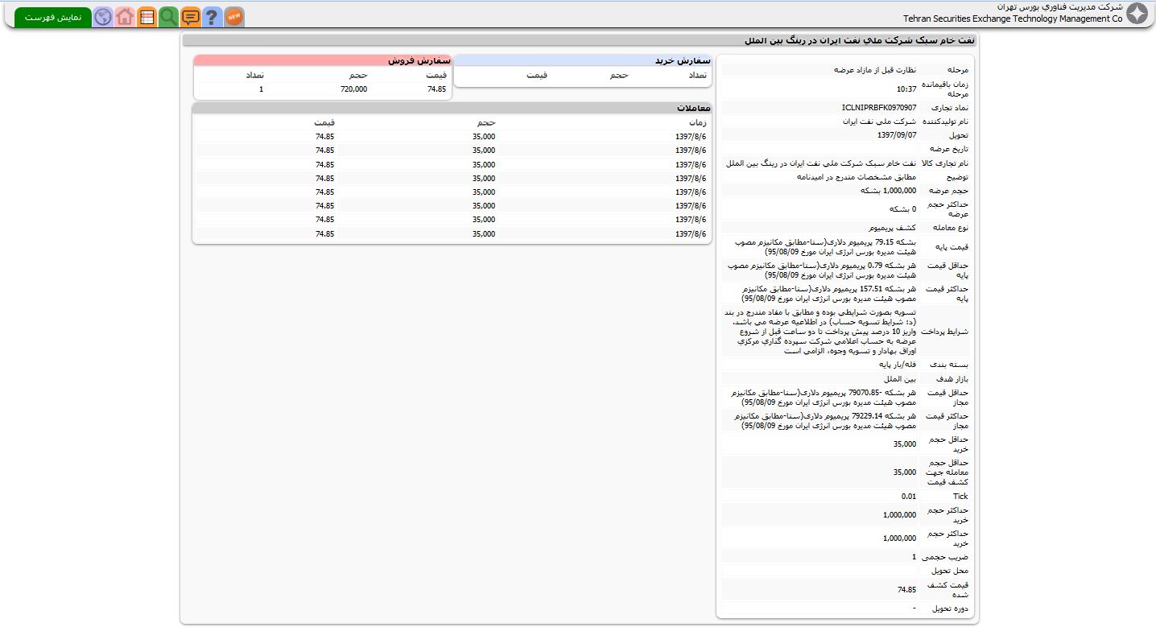Click the 'تحویل' field label
Viewport: 1156px width, 627px height.
pos(959,134)
